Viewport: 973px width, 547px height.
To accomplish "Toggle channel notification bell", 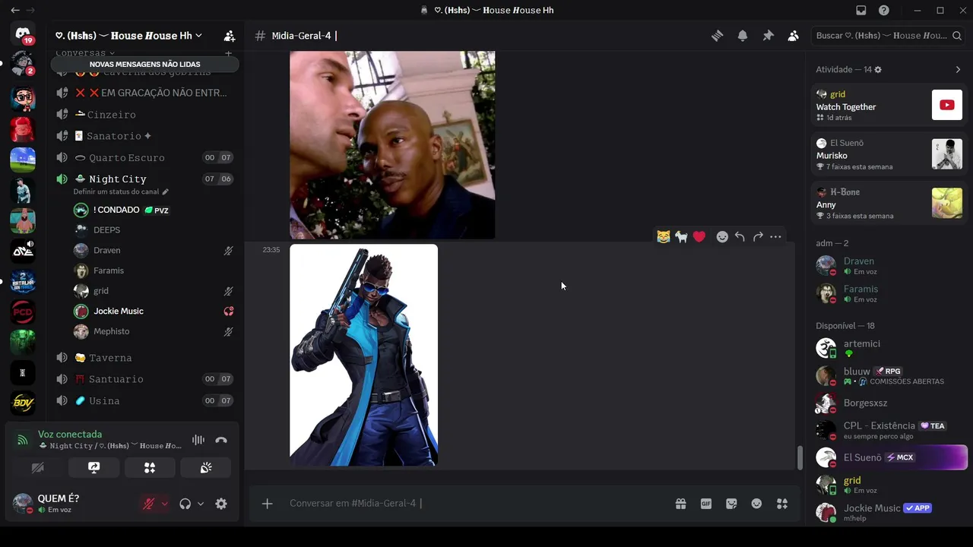I will point(743,36).
